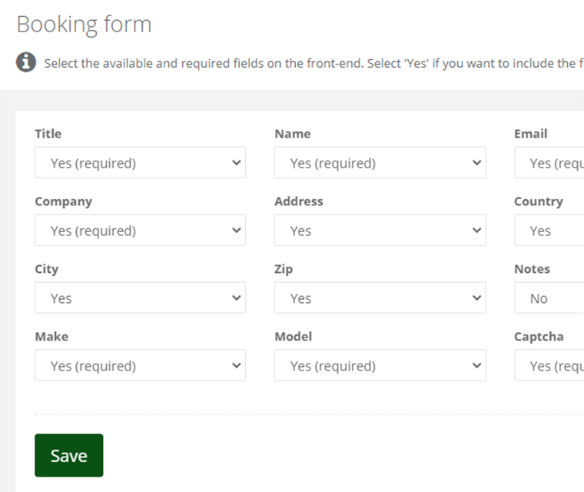This screenshot has width=584, height=492.
Task: Click the City field label
Action: click(47, 269)
